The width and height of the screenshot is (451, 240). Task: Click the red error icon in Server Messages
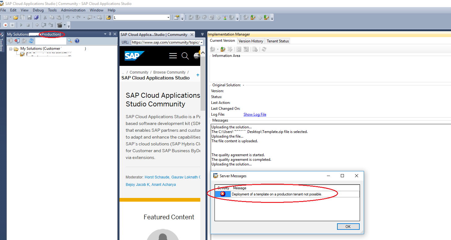[223, 194]
